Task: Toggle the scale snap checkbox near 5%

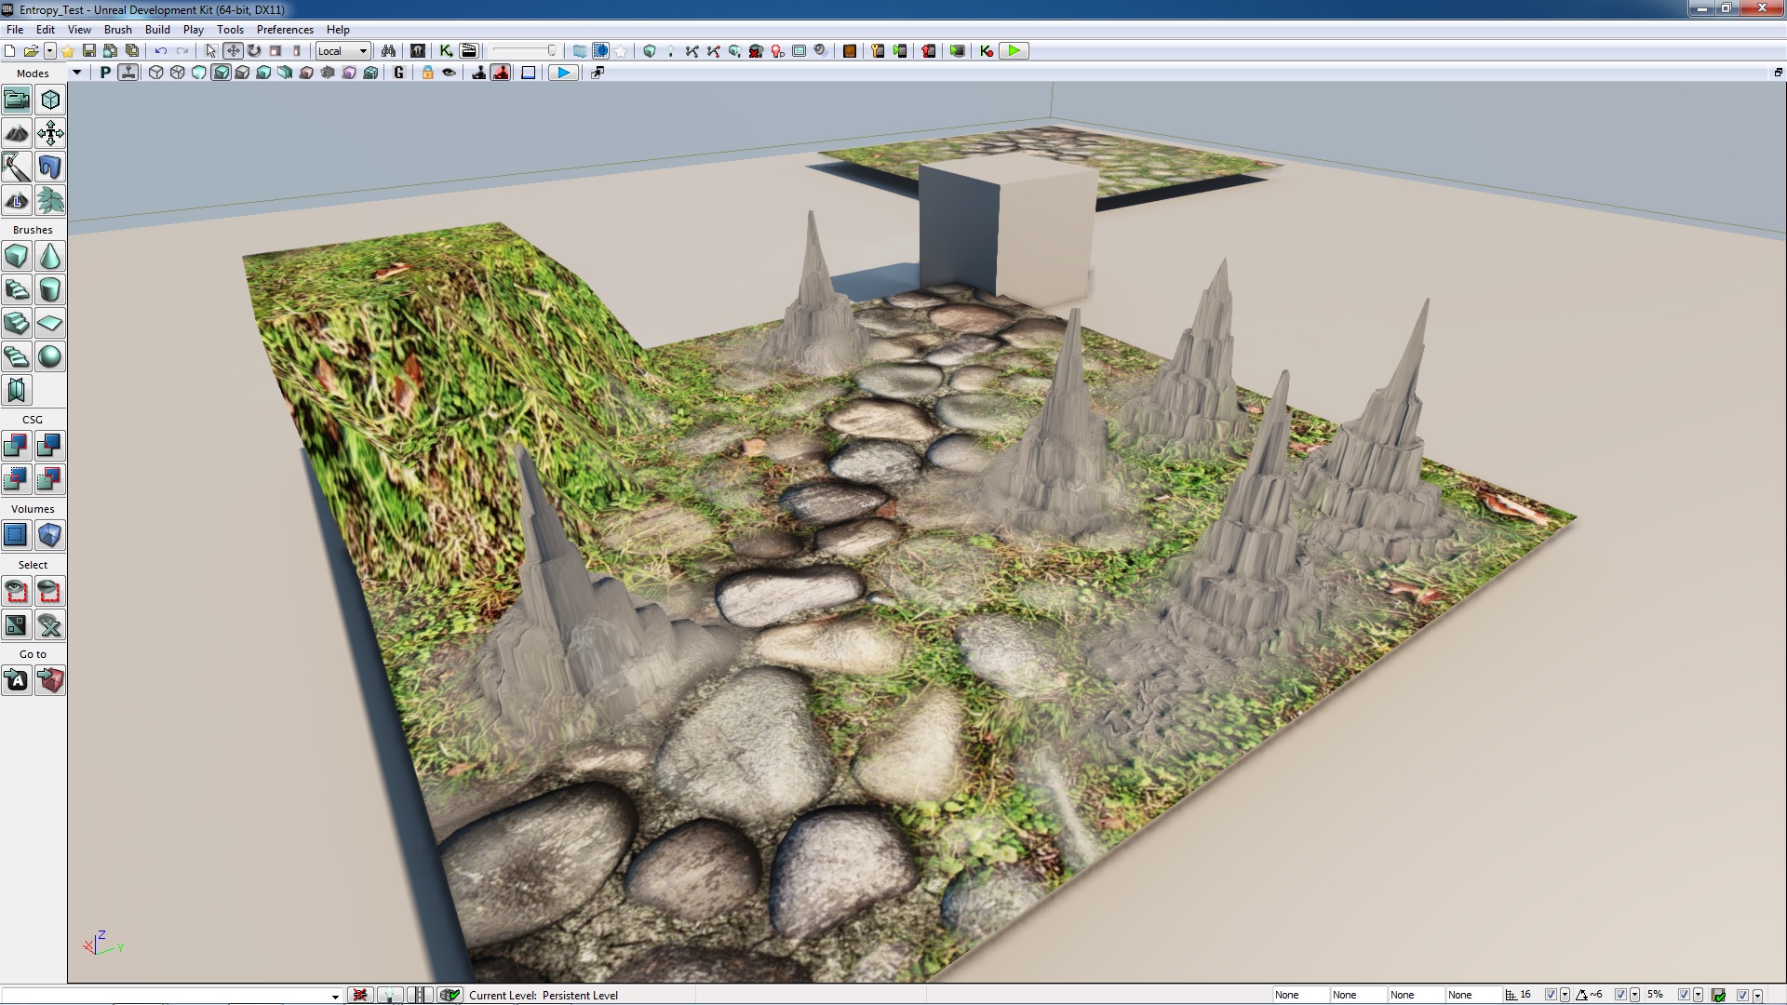Action: coord(1684,995)
